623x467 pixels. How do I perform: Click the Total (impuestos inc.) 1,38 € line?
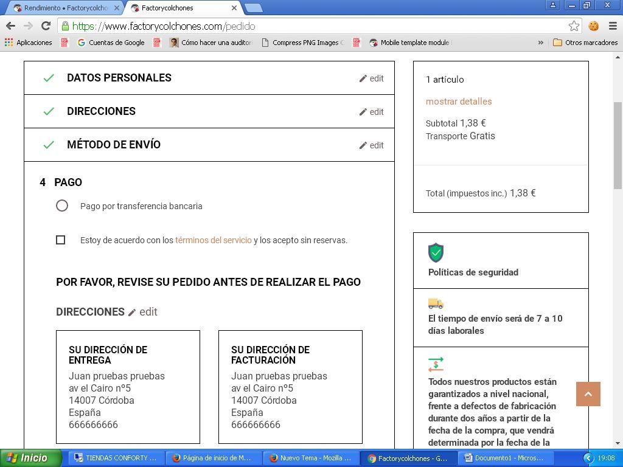481,193
